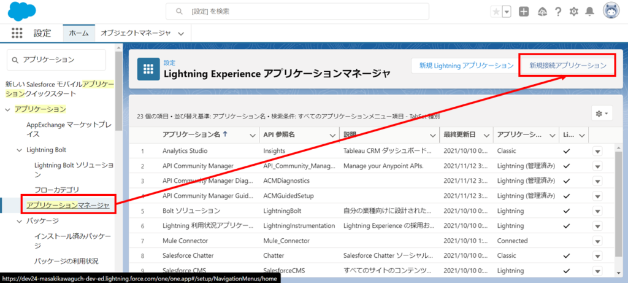Open the App Launcher grid icon
The width and height of the screenshot is (628, 283).
click(x=17, y=33)
